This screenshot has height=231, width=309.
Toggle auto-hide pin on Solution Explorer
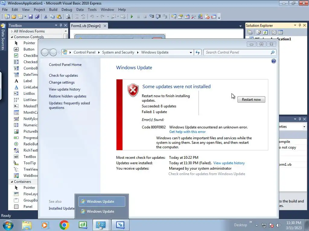point(300,25)
